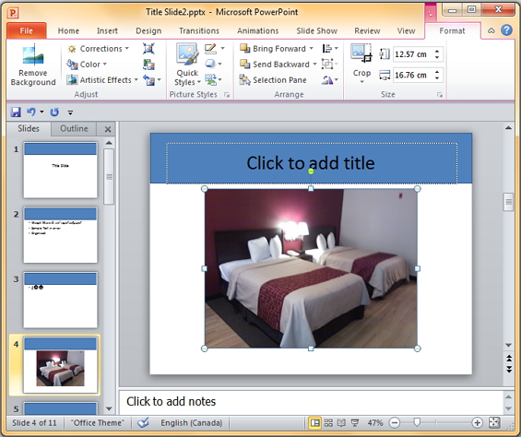
Task: Open PowerPoint Help question mark icon
Action: click(506, 30)
